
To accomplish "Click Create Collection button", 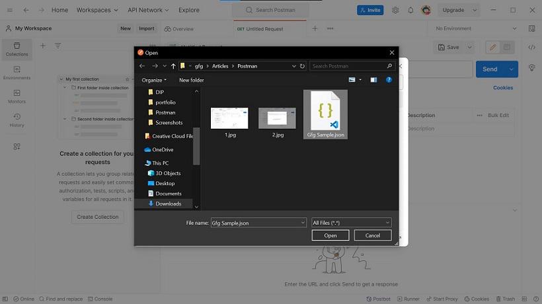I will (x=97, y=217).
